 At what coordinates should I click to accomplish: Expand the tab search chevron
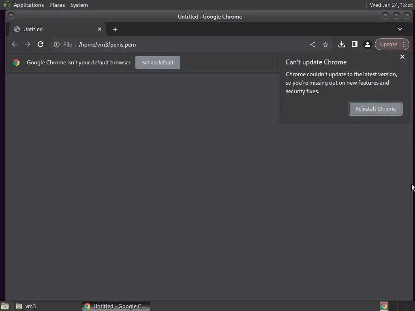click(x=400, y=29)
